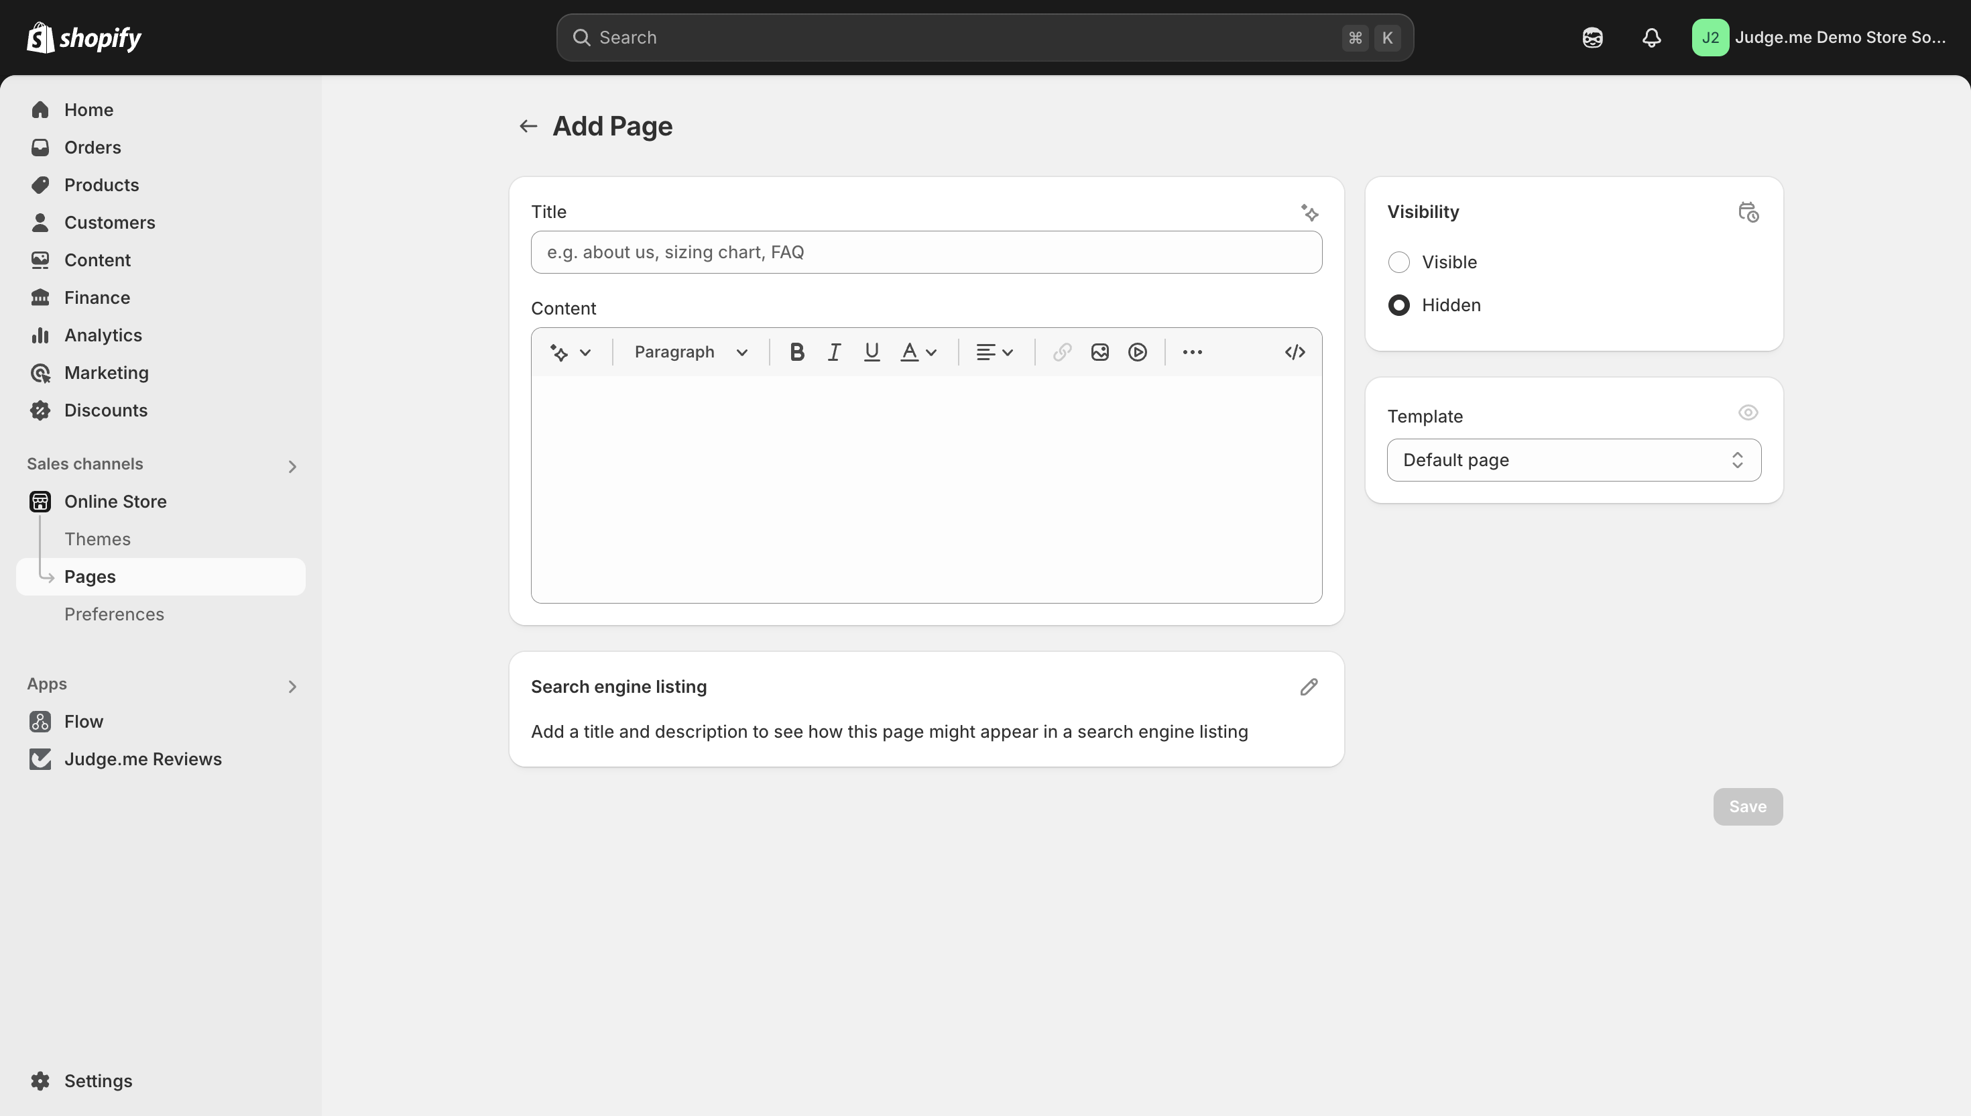
Task: Click the insert video icon
Action: [x=1138, y=353]
